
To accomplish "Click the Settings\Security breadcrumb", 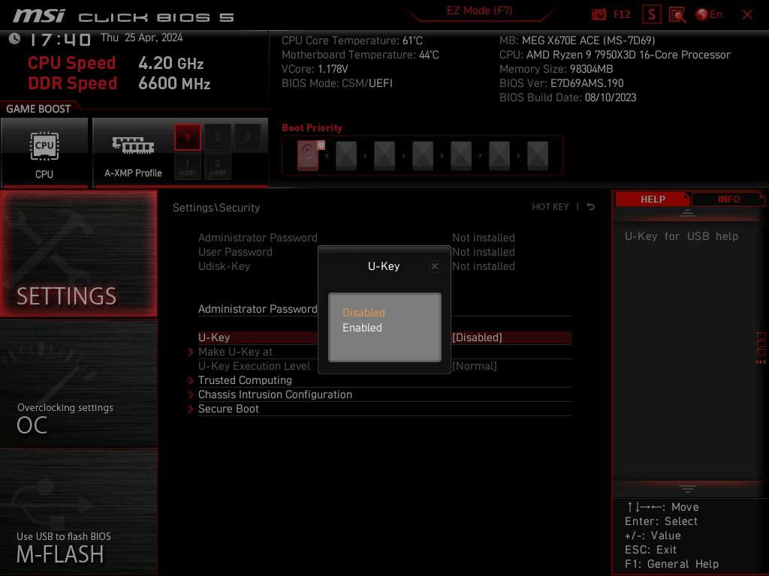I will (216, 208).
